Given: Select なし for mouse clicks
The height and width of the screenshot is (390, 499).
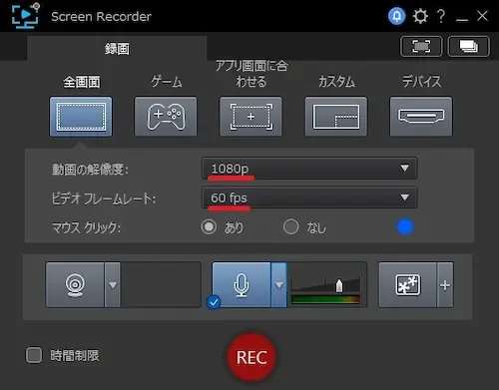Looking at the screenshot, I should pos(291,227).
